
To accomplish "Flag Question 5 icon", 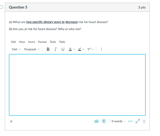I will 1,7.
